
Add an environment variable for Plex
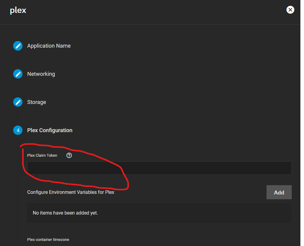pyautogui.click(x=279, y=192)
